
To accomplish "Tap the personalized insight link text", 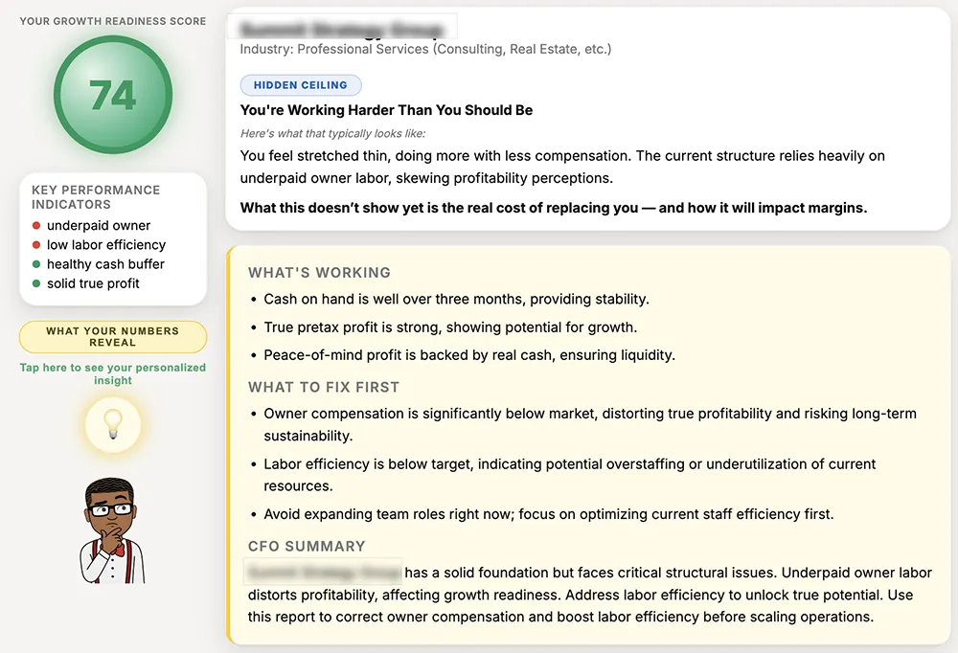I will point(113,373).
